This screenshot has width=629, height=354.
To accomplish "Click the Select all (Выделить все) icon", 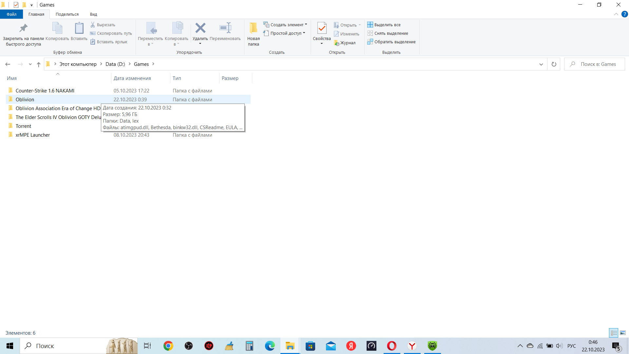I will click(x=370, y=25).
